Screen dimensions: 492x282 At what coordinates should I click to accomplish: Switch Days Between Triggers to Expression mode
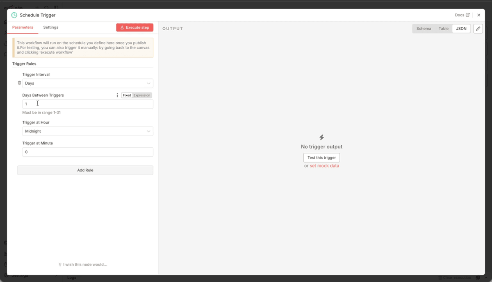142,95
